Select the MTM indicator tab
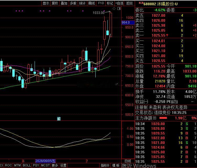Screen dimensions: 197x168 click(x=17, y=165)
